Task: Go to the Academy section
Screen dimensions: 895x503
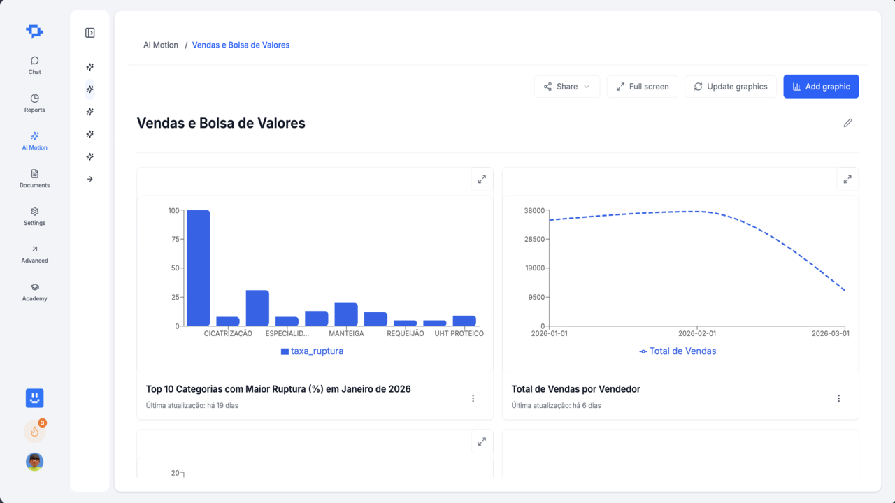Action: (34, 291)
